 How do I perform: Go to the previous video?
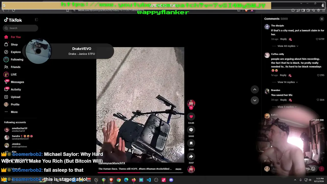(255, 89)
